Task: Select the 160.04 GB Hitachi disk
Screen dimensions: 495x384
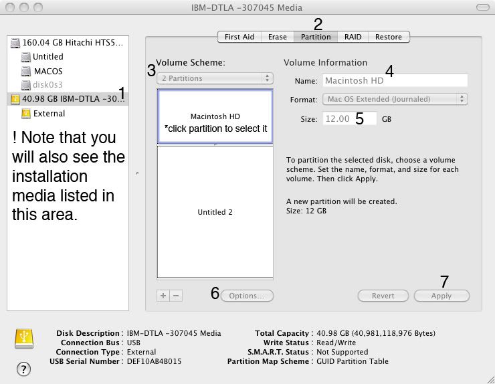Action: [68, 43]
